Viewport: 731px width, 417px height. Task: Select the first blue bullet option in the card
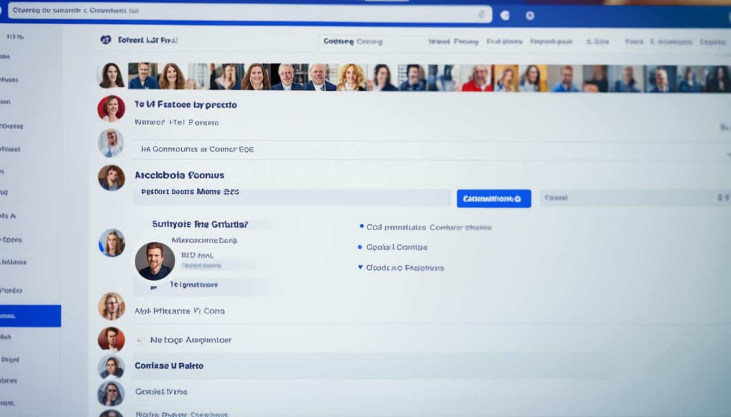(361, 227)
